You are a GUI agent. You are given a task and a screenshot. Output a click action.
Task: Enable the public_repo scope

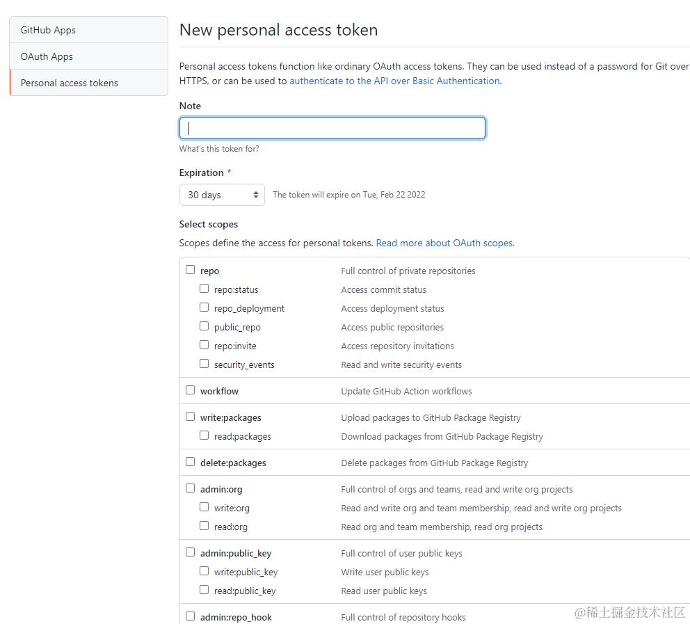[204, 326]
